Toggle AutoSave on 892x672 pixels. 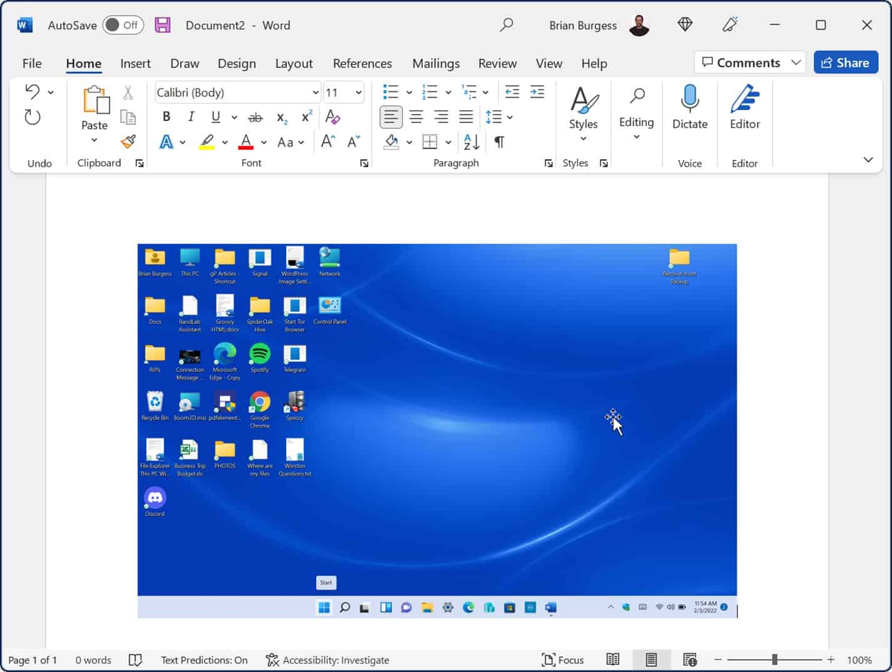click(123, 25)
